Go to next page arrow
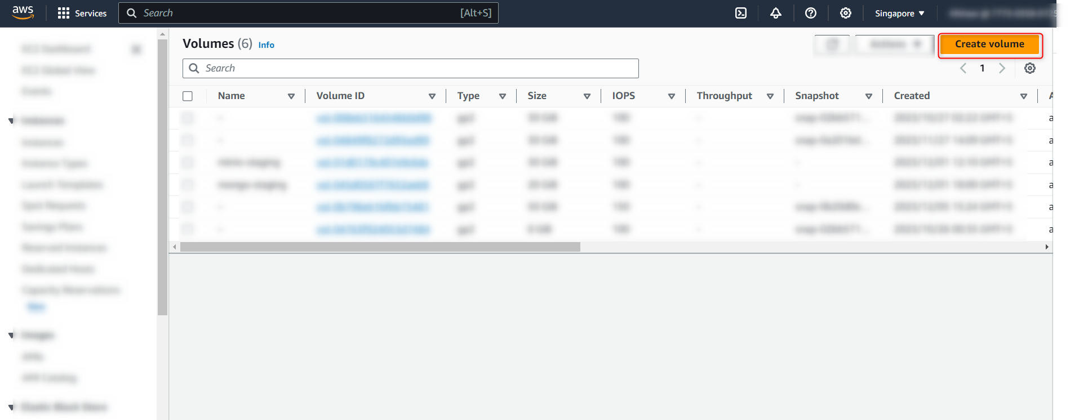 point(1002,68)
